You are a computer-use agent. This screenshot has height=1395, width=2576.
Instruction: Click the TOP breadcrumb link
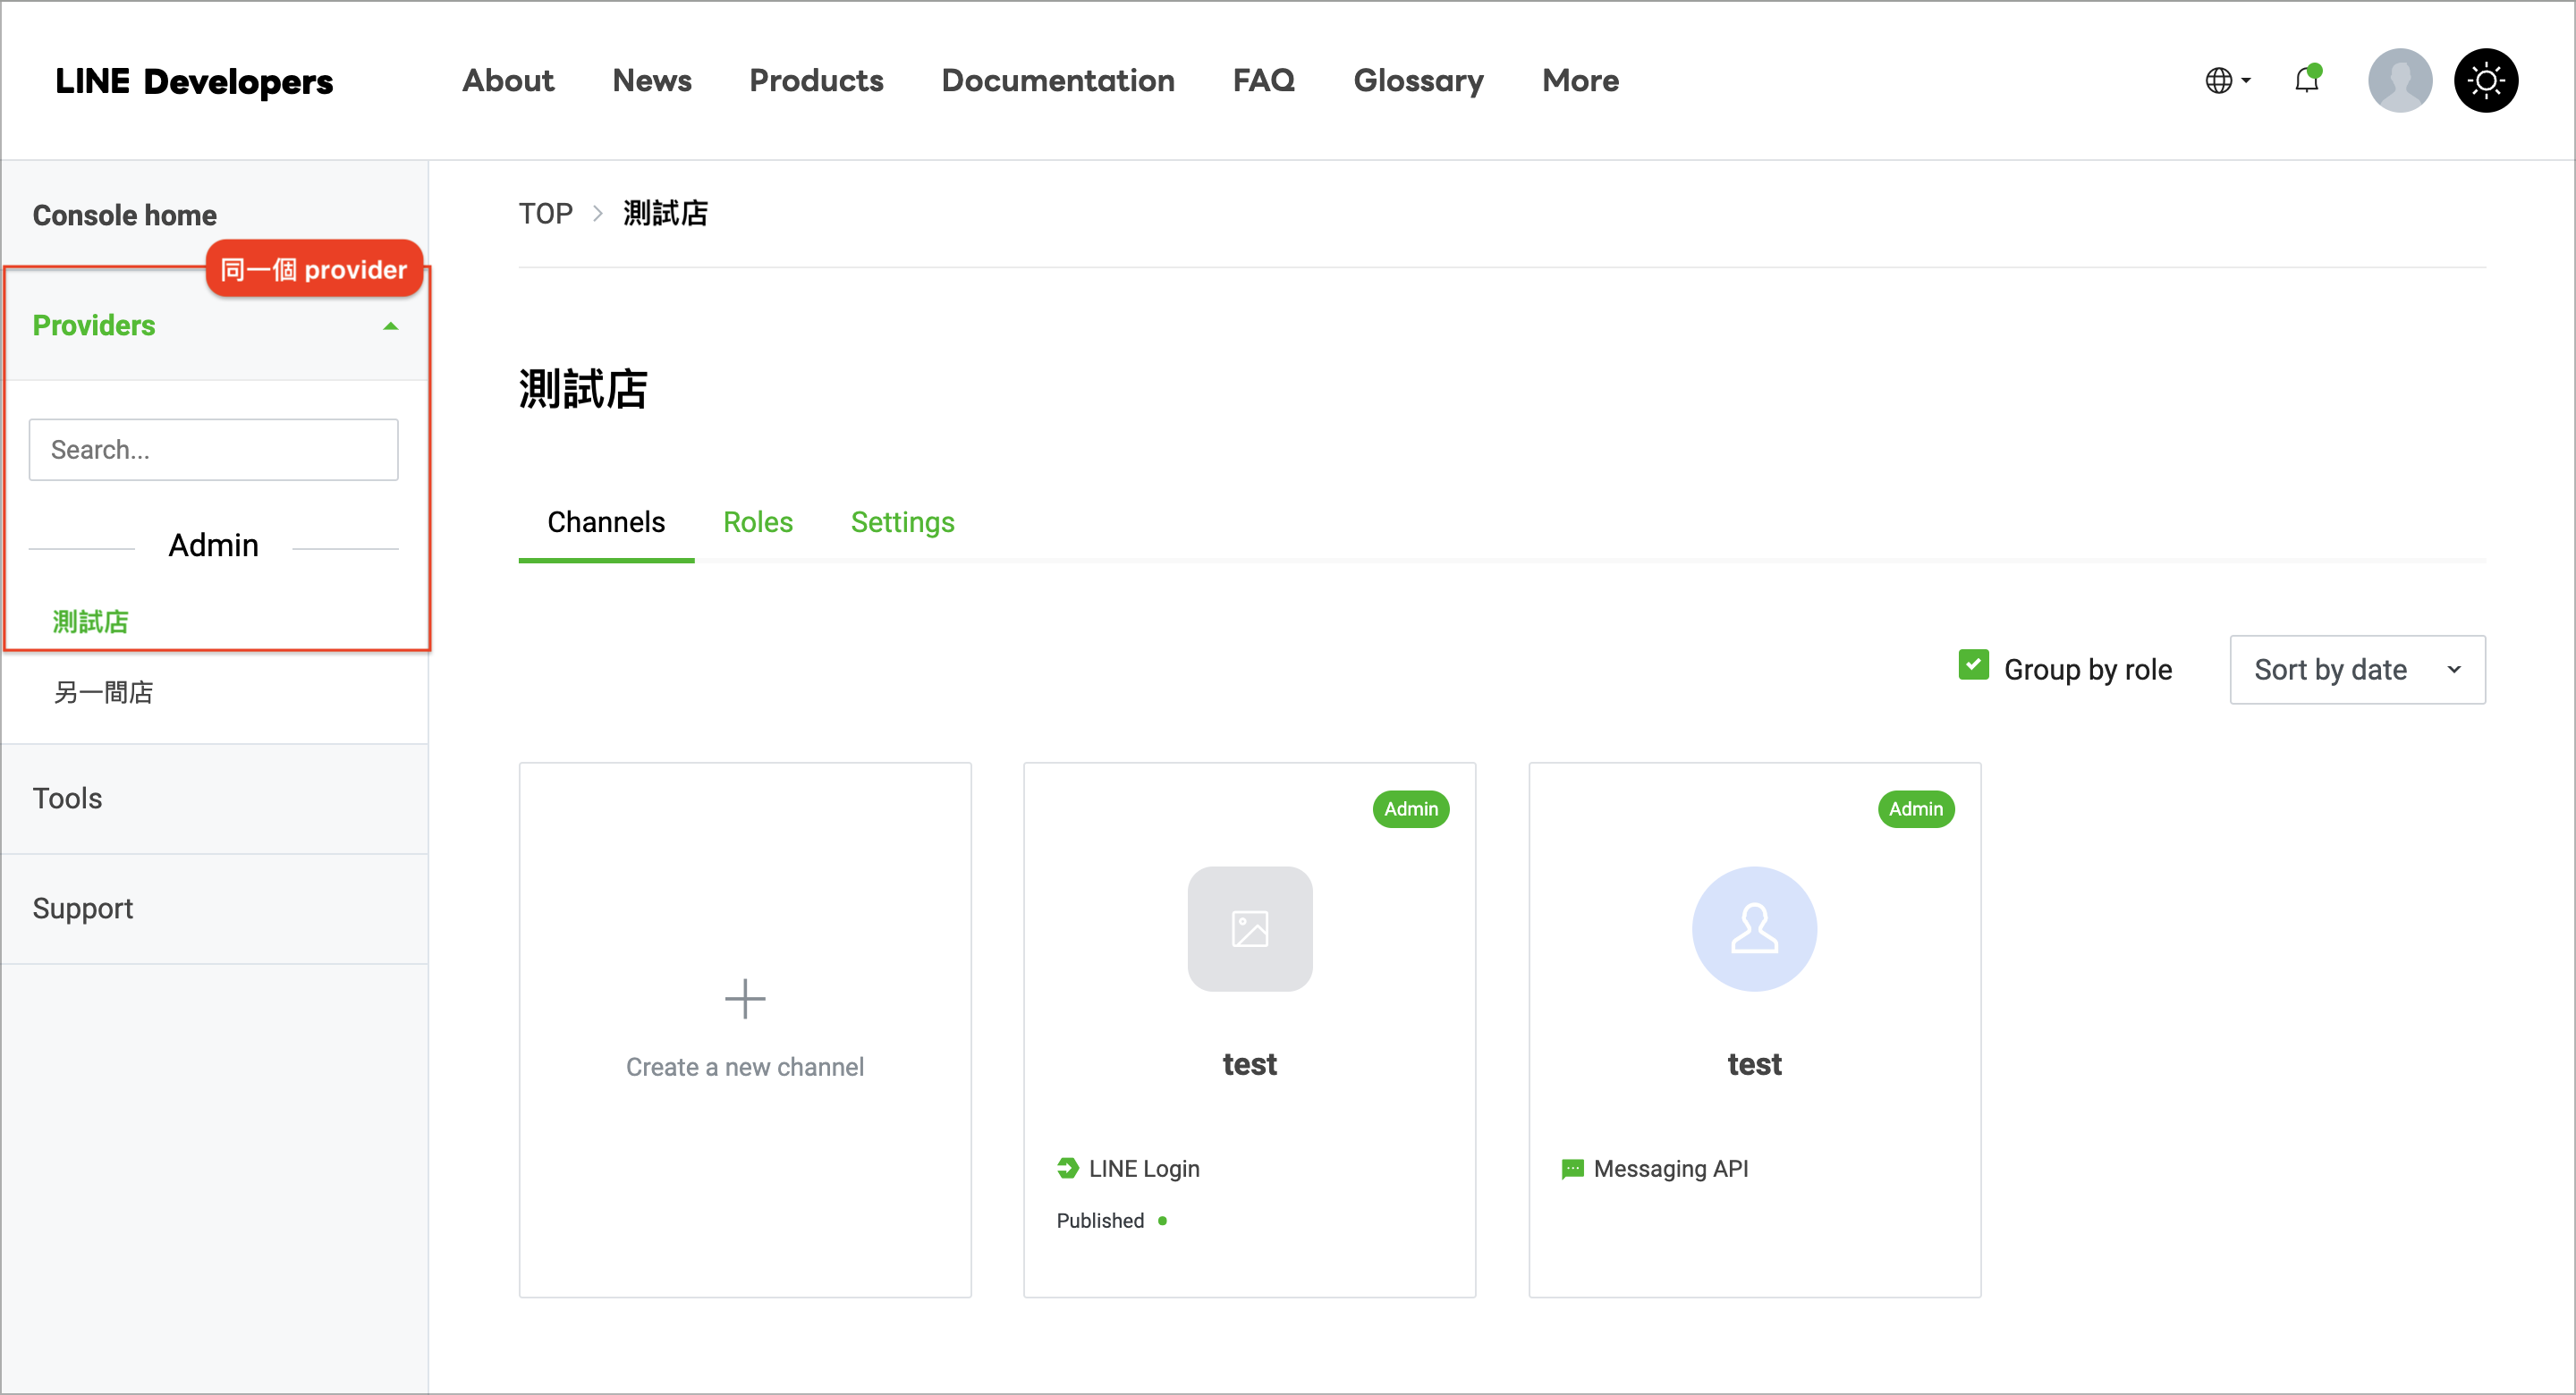[545, 213]
